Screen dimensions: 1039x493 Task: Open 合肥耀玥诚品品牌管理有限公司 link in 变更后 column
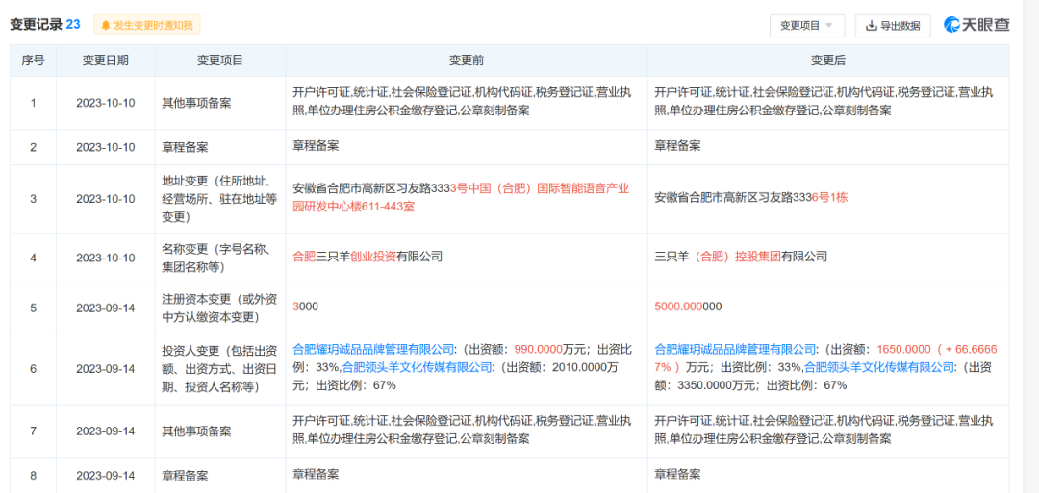tap(736, 350)
